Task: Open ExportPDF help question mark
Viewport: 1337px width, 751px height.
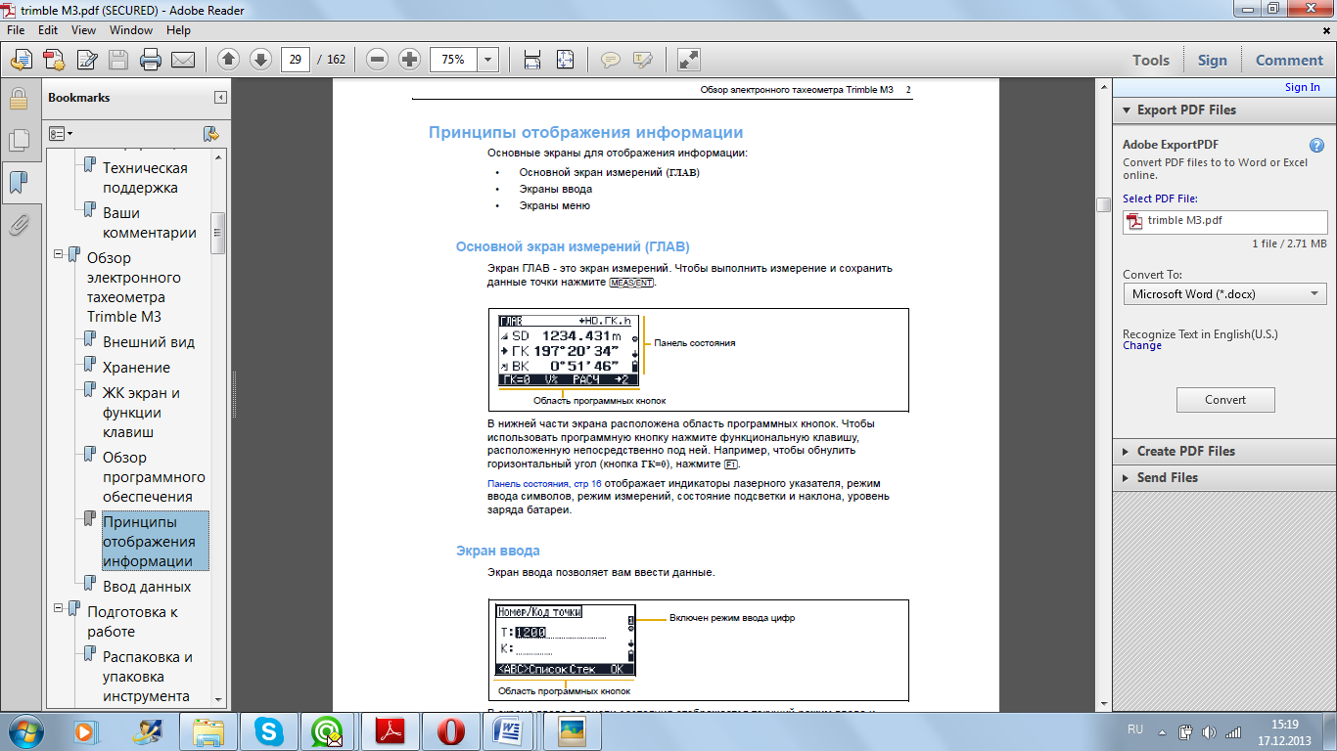Action: coord(1317,145)
